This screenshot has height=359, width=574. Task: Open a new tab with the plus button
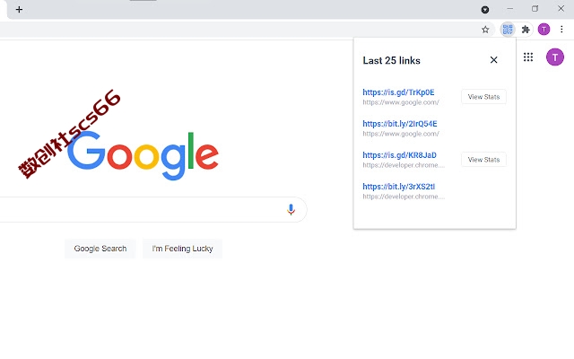point(19,10)
